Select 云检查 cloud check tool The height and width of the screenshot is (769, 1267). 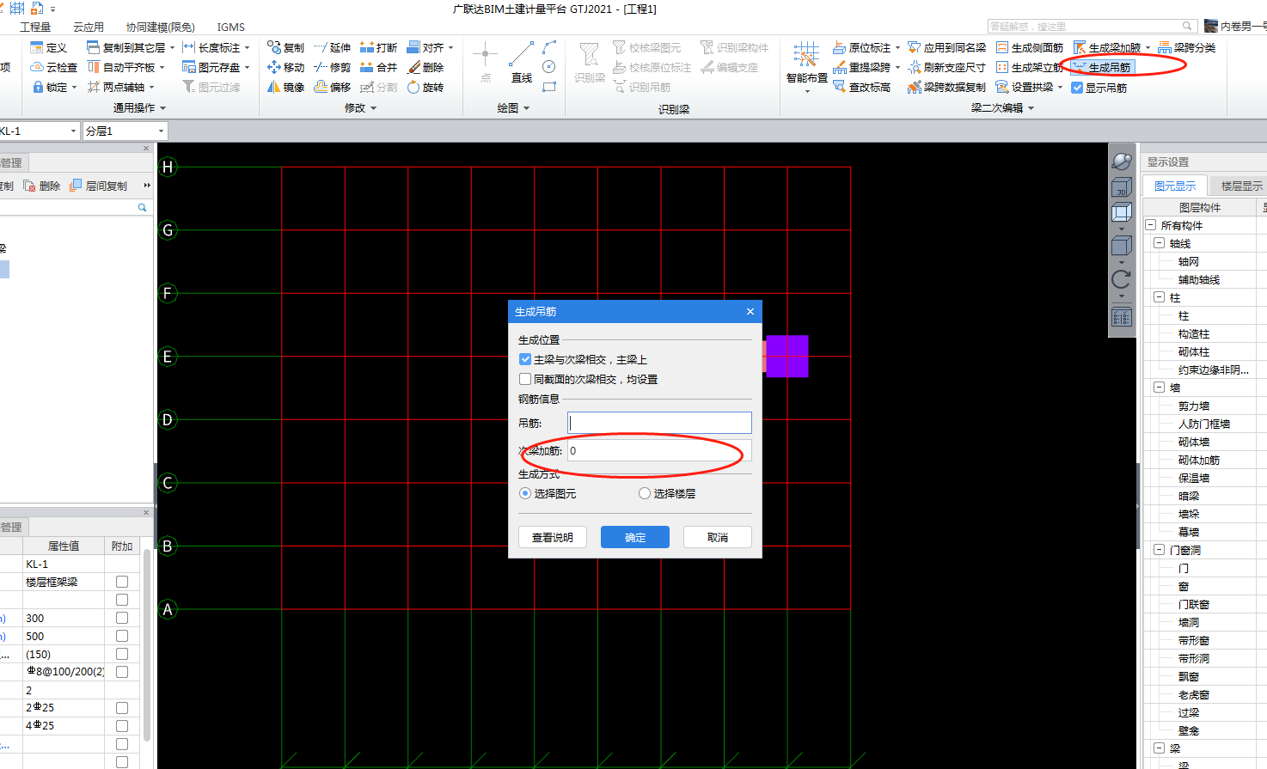click(x=53, y=67)
